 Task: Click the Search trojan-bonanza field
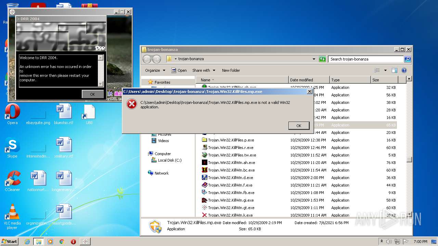coord(366,59)
